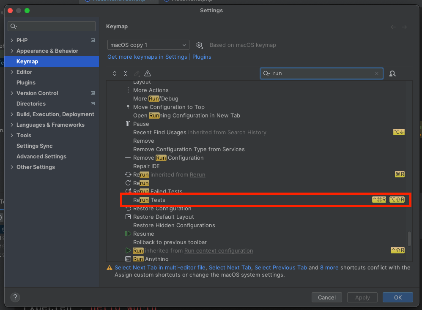This screenshot has width=422, height=310.
Task: Click the Remove Run Configuration minus icon
Action: click(x=128, y=158)
